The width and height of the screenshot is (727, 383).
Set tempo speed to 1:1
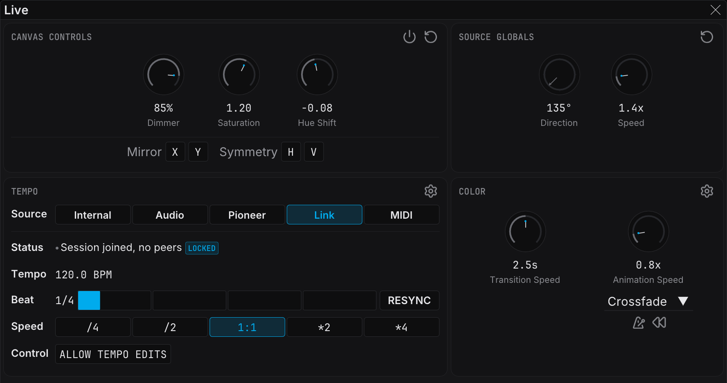coord(247,327)
